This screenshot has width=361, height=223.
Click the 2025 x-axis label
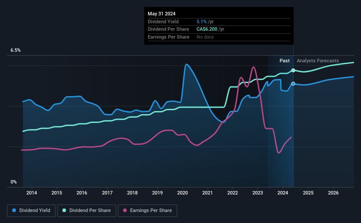point(308,193)
